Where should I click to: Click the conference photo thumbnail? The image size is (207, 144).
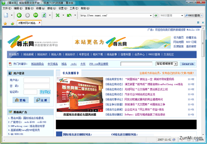(80, 94)
